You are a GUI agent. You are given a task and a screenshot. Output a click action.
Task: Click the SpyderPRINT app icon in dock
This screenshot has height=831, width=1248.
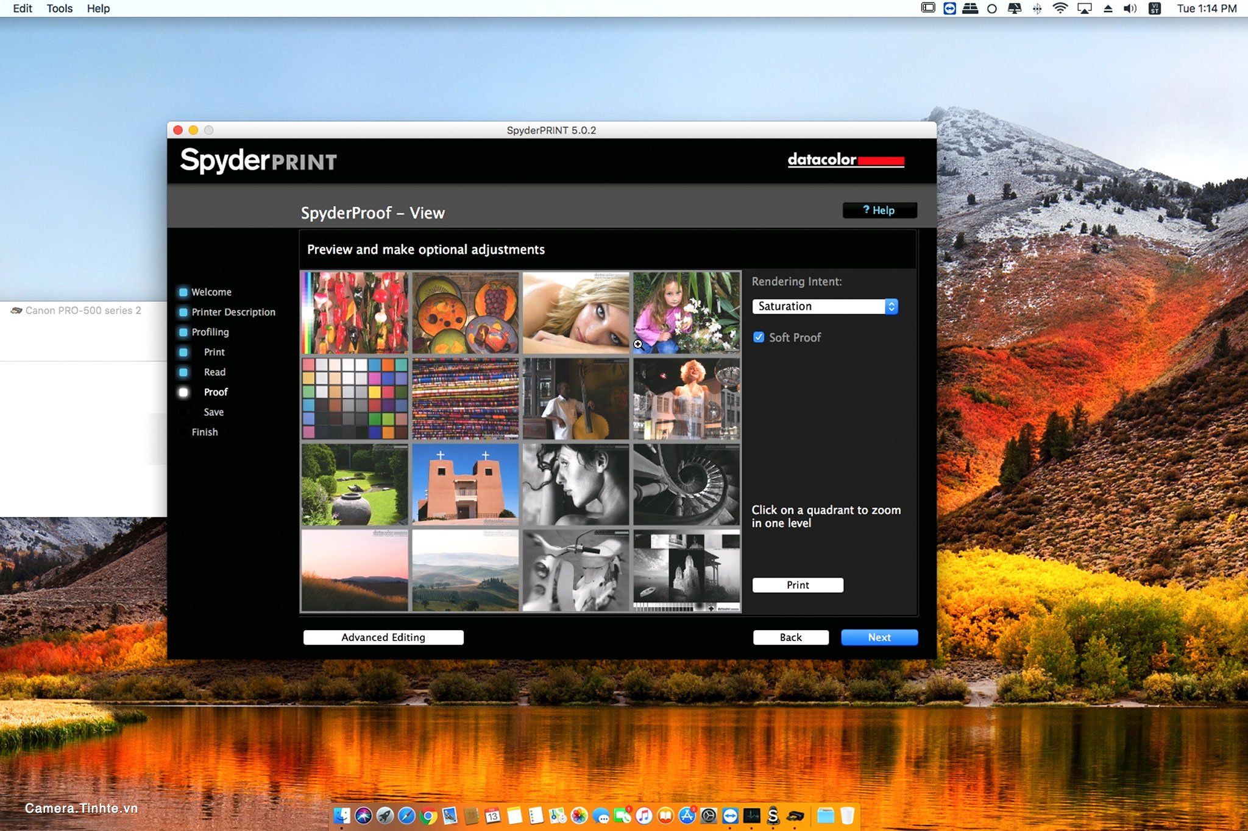pos(773,815)
